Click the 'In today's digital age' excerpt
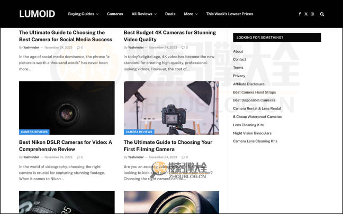The width and height of the screenshot is (343, 214). (x=169, y=63)
